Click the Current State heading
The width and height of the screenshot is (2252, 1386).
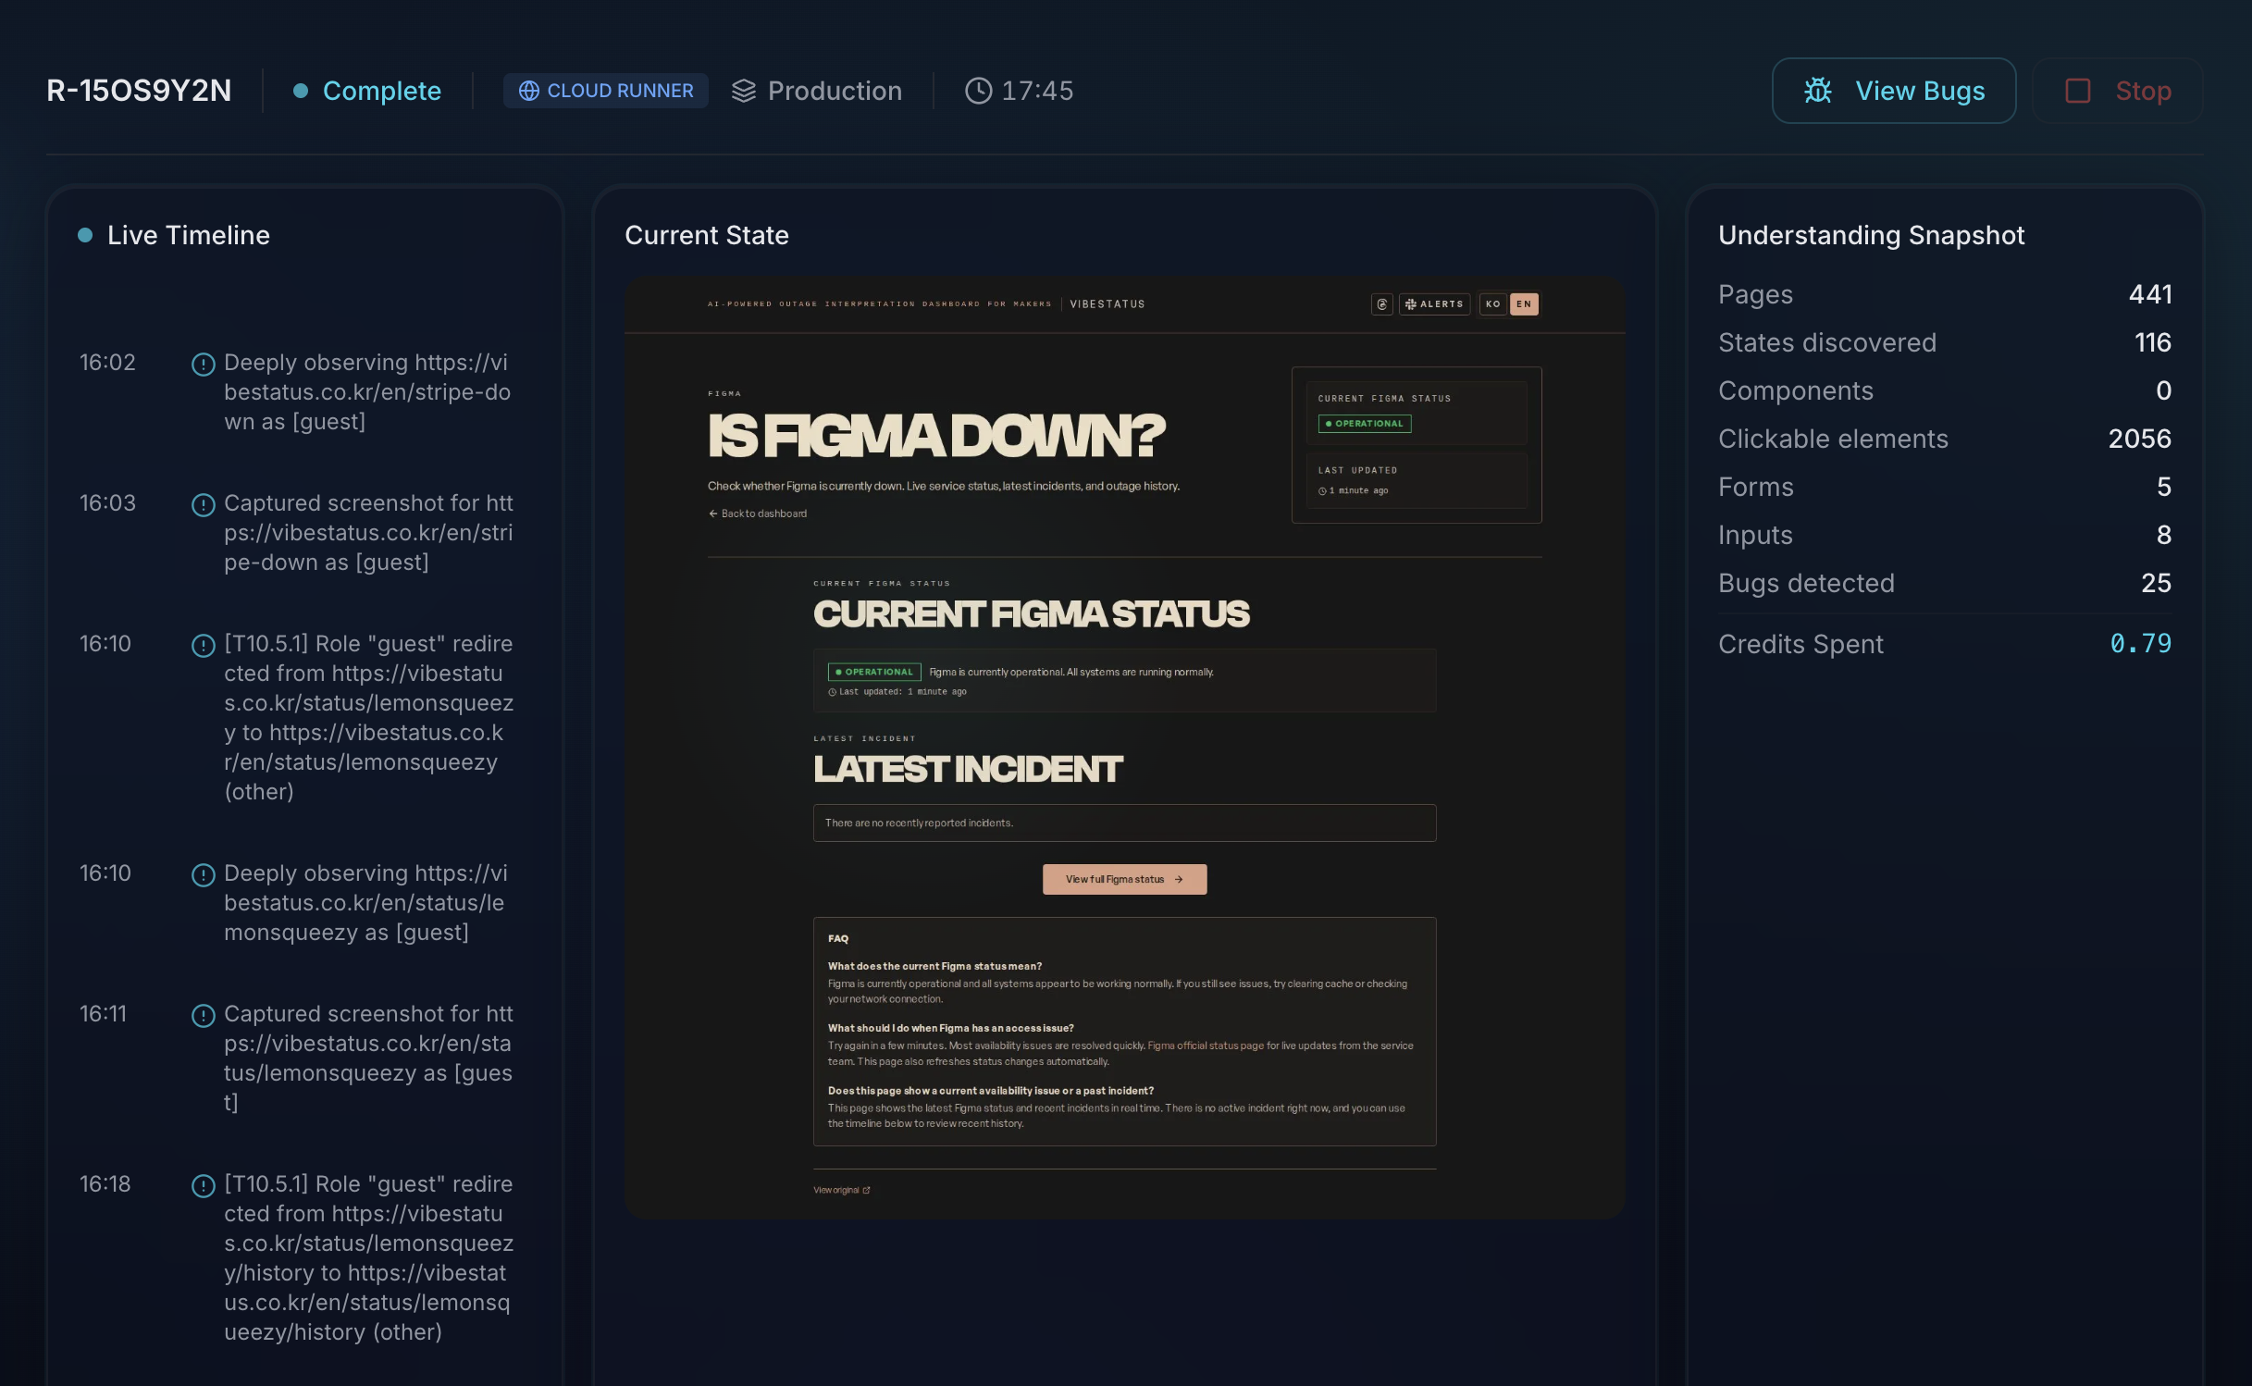(707, 235)
